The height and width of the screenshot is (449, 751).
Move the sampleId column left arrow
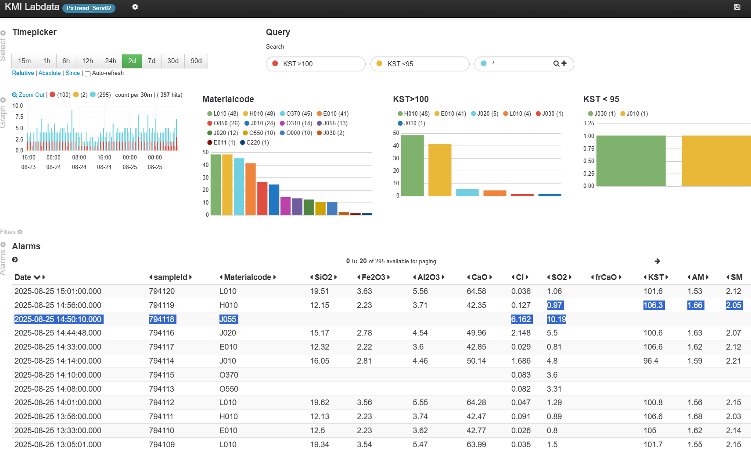(151, 277)
